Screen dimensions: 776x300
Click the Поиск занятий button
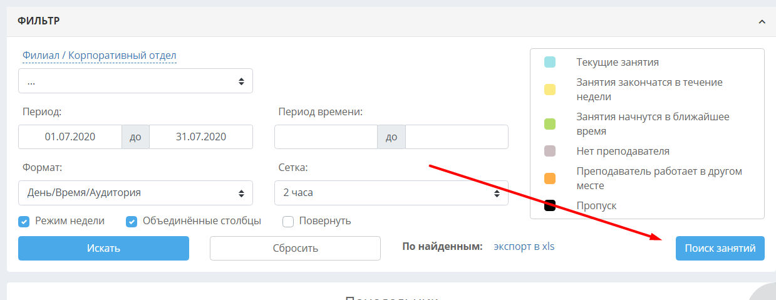(x=720, y=248)
